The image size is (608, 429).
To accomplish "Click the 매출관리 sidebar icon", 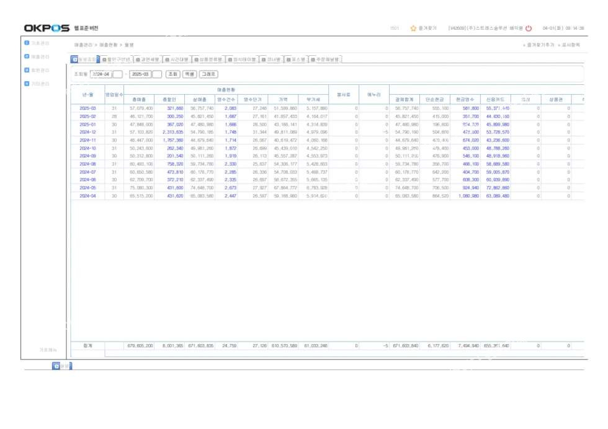I will coord(27,56).
